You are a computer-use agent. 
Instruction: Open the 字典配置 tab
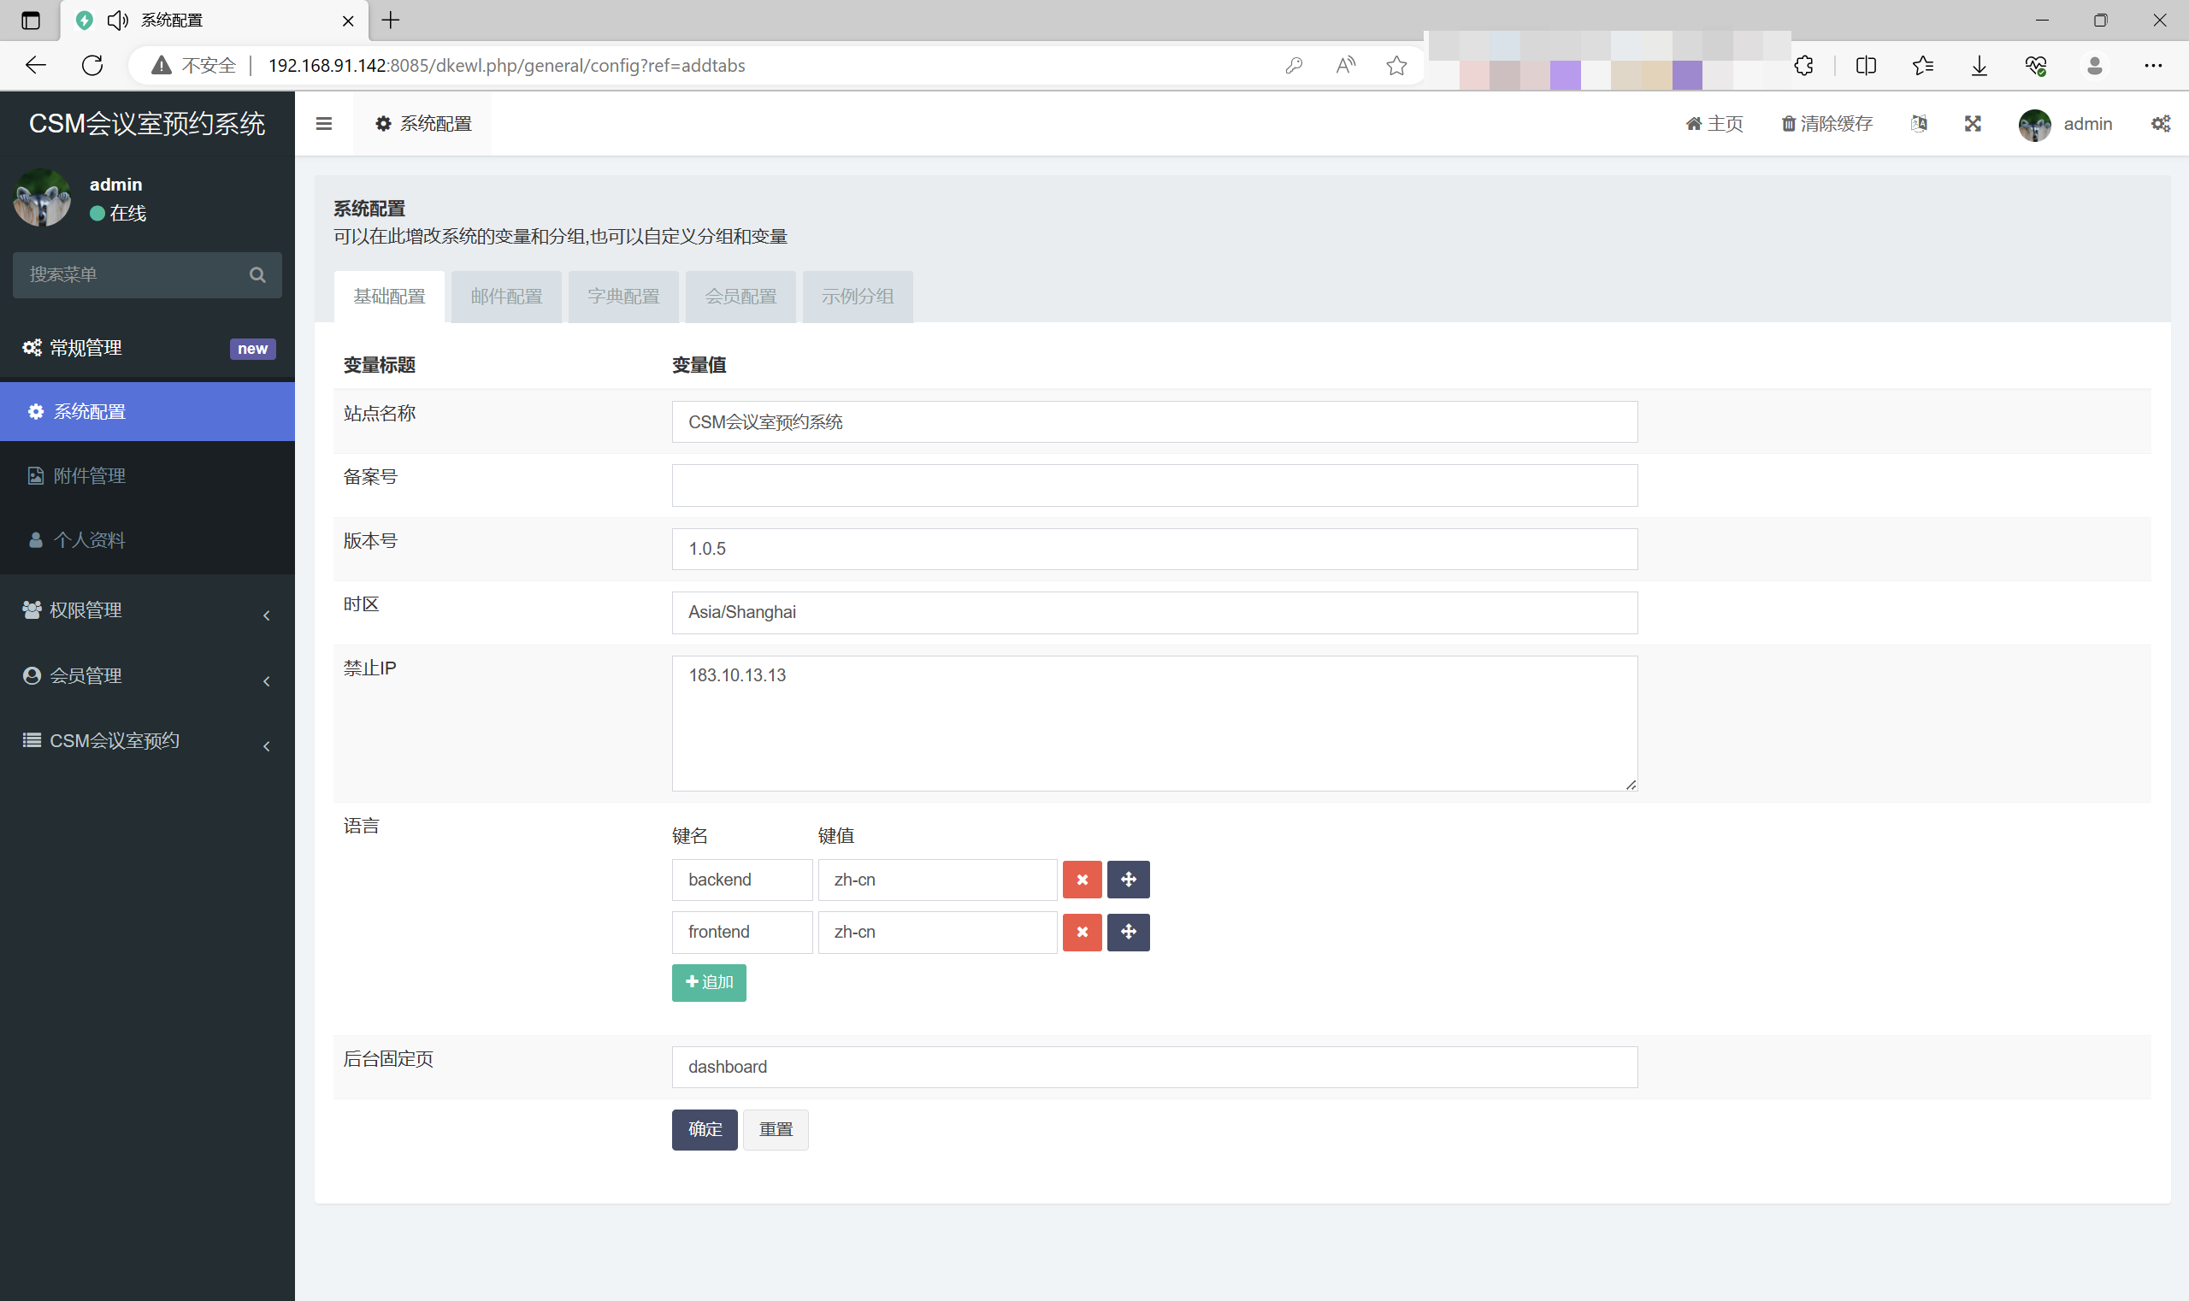[x=622, y=297]
